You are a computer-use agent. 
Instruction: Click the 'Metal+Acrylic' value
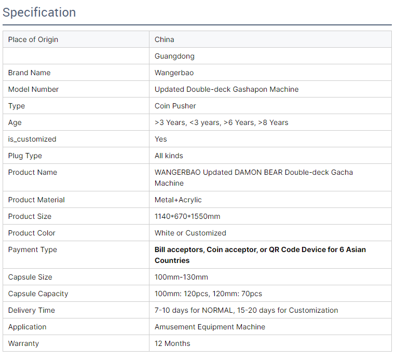tap(178, 200)
